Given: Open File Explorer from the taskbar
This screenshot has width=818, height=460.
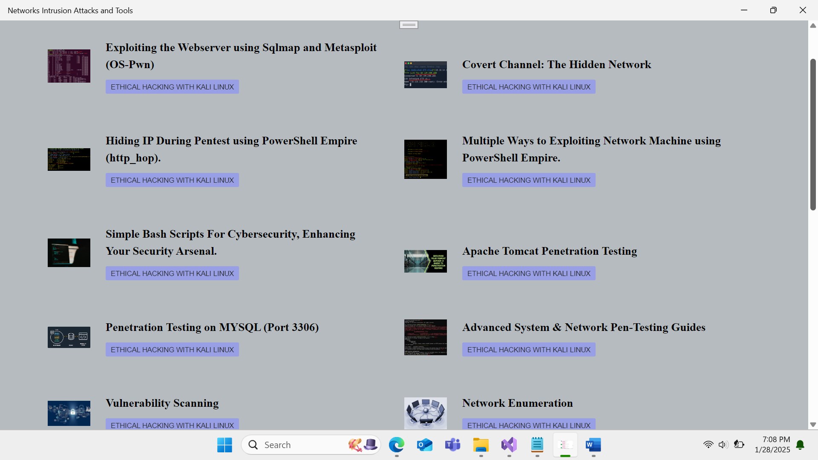Looking at the screenshot, I should click(x=481, y=445).
